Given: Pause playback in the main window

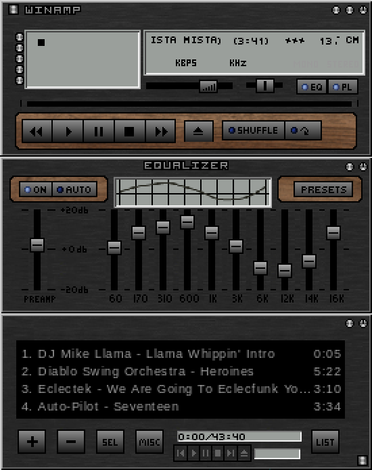Looking at the screenshot, I should (x=99, y=131).
